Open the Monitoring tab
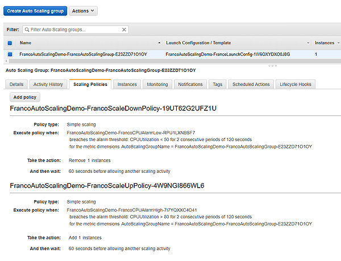341x261 pixels. 157,84
